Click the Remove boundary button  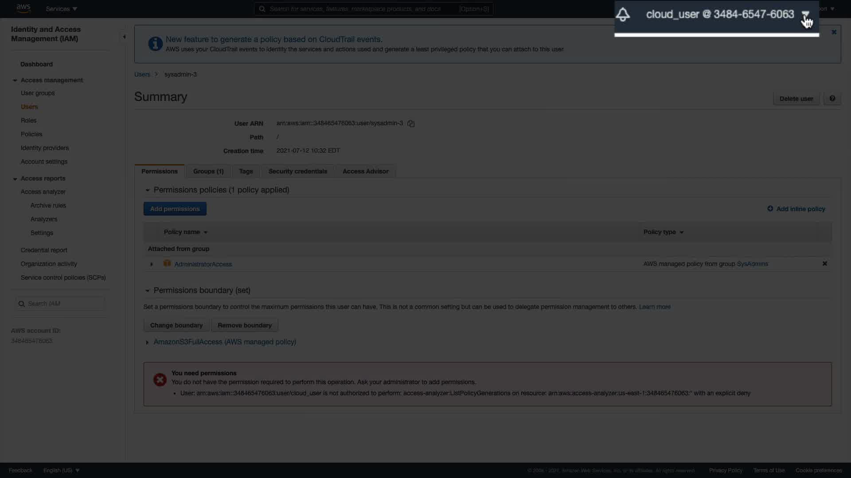[244, 325]
